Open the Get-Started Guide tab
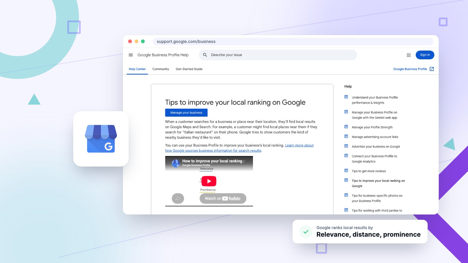This screenshot has width=468, height=263. [x=189, y=69]
